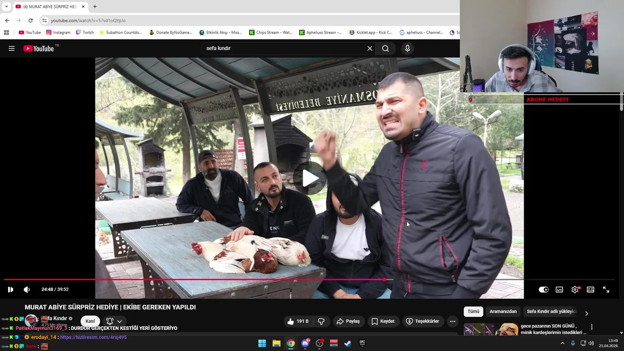The width and height of the screenshot is (624, 351).
Task: Click the video title 'MURAT ABİYE SÜRPRİZ HEDİYE'
Action: [110, 307]
